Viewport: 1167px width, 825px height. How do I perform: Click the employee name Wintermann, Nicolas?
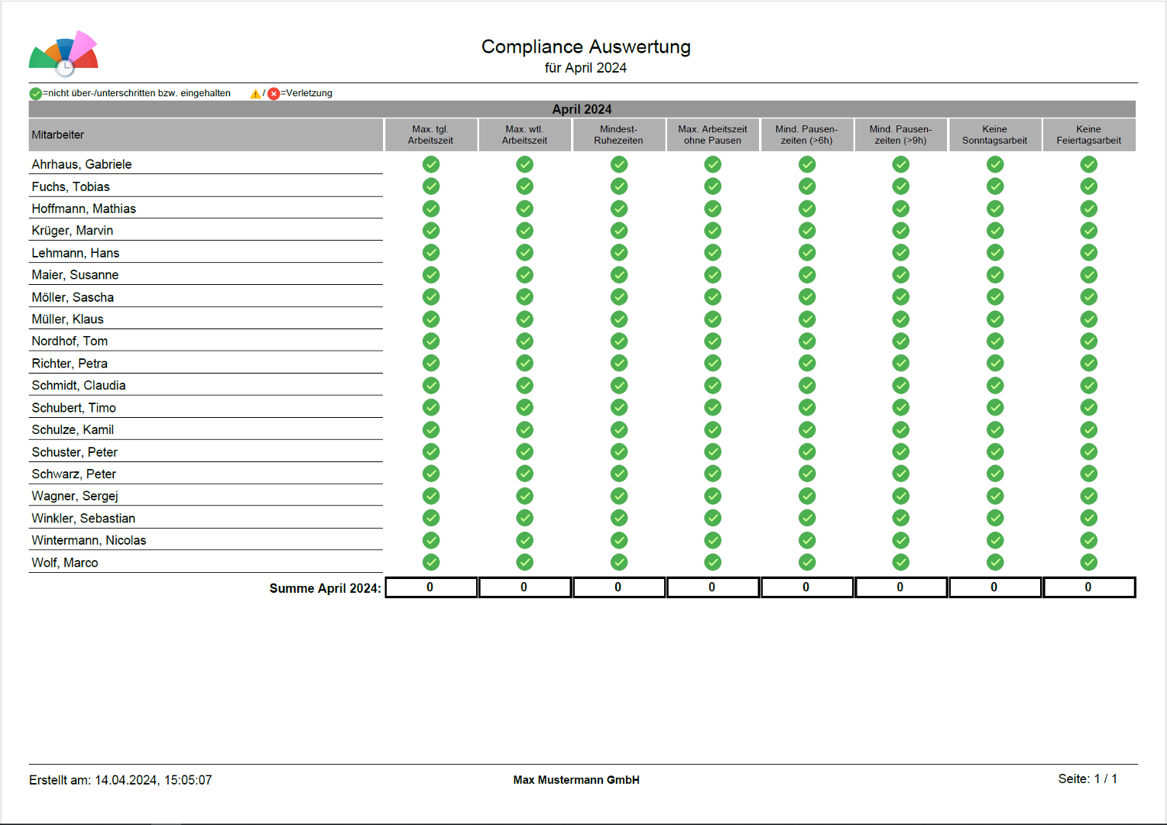point(89,540)
